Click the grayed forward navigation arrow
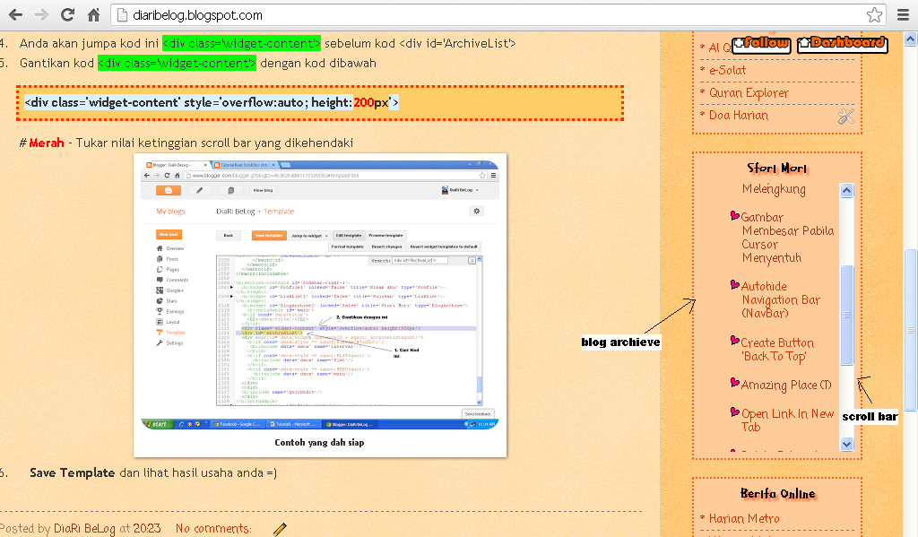 pos(39,14)
